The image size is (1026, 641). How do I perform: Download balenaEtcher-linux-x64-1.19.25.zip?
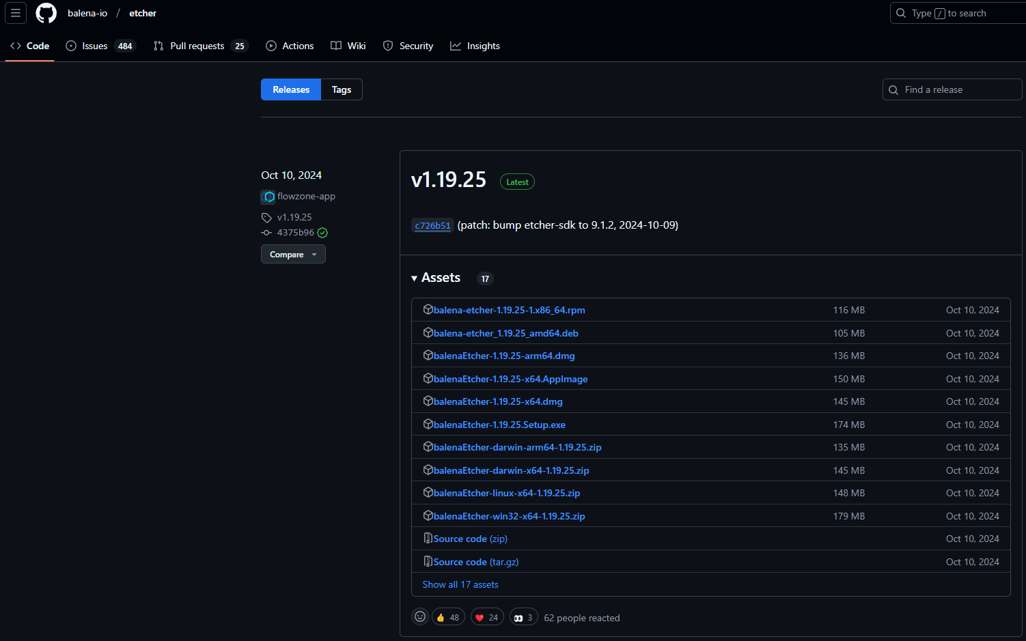coord(507,493)
